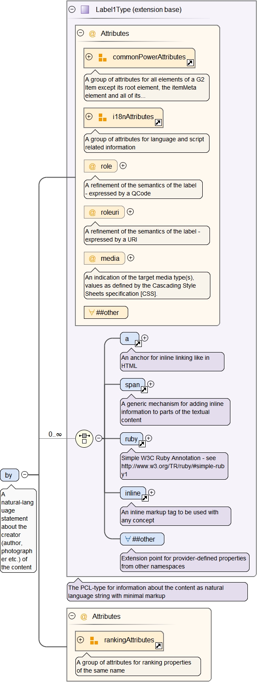Click the Label1Type purple square icon
The height and width of the screenshot is (682, 267).
click(85, 9)
